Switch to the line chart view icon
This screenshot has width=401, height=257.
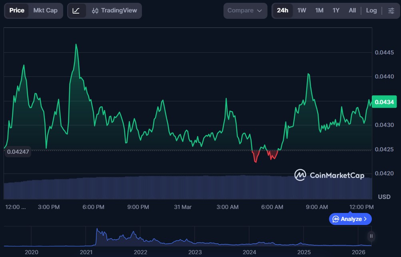[76, 11]
